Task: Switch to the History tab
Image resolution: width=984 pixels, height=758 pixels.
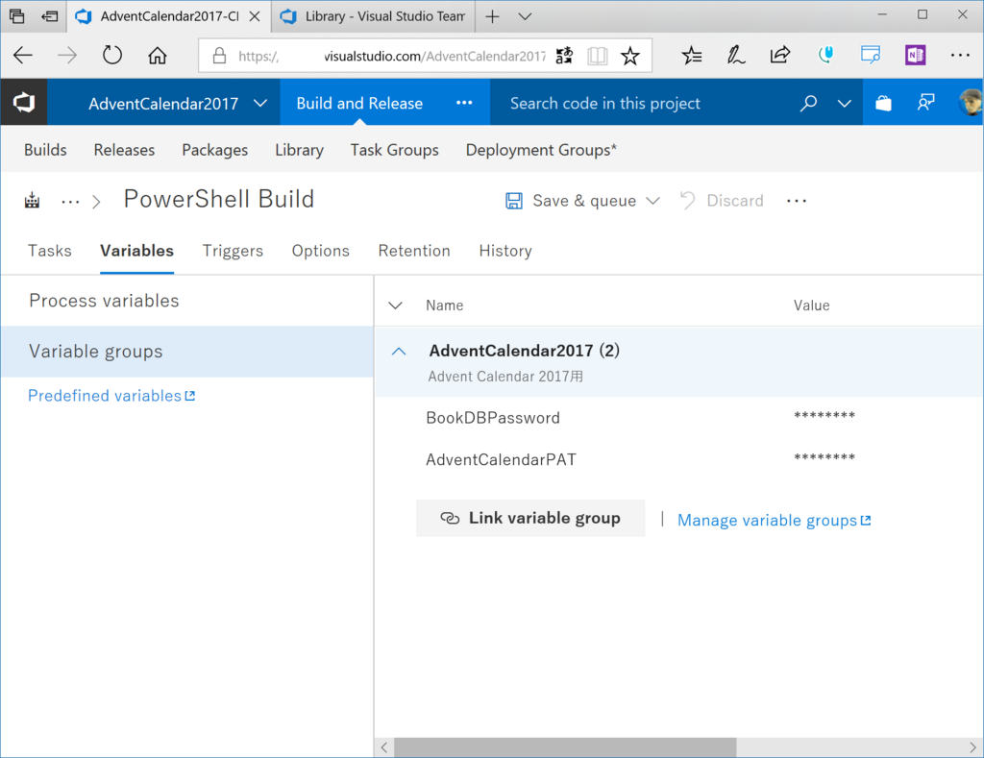Action: 505,251
